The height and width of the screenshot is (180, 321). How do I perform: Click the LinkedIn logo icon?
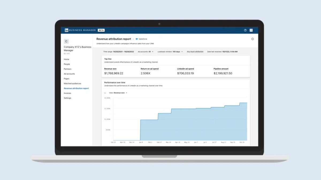coord(66,30)
